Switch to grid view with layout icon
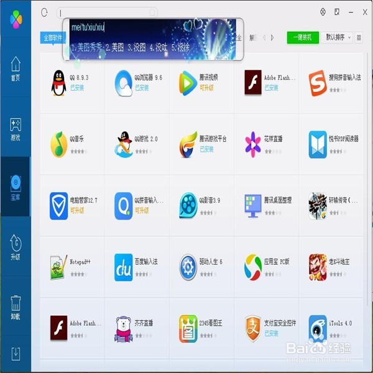 click(359, 37)
